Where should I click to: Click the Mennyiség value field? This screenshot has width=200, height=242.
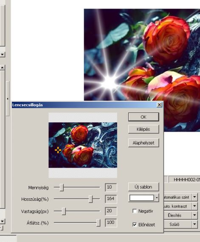[x=111, y=187]
